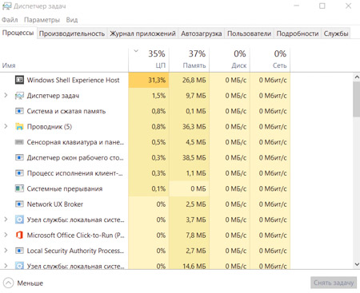Click the Меньше details link
This screenshot has height=293, width=360.
[30, 283]
